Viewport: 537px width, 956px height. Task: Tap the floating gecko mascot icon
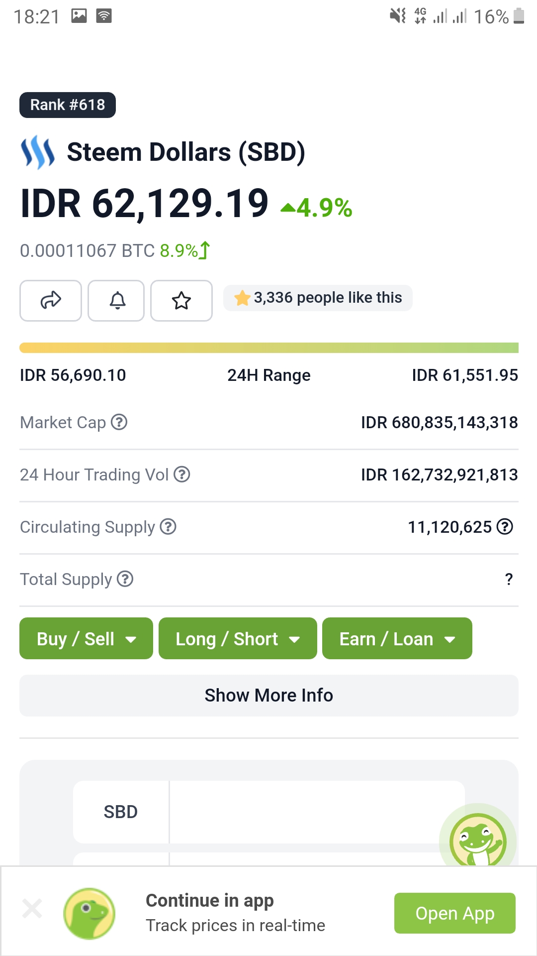click(477, 840)
